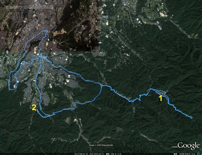Select the eastern endpoint of blue track
This screenshot has width=202, height=155.
(x=192, y=118)
